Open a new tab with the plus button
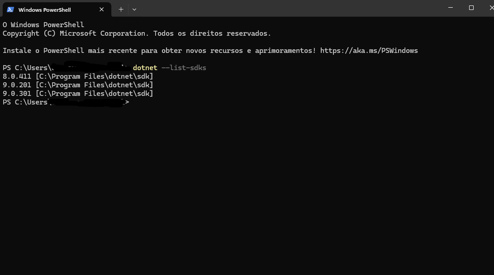The width and height of the screenshot is (494, 275). 121,9
